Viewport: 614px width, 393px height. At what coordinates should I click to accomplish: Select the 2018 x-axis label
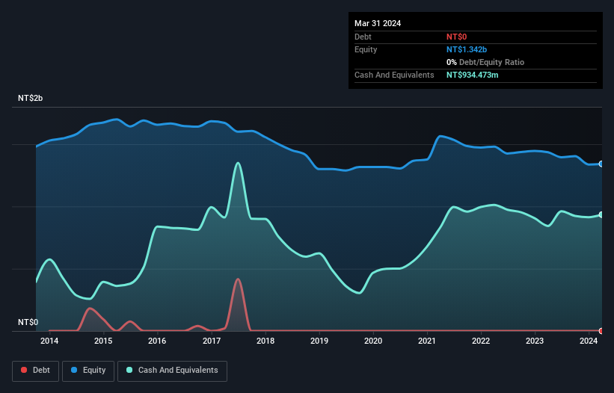[x=265, y=341]
